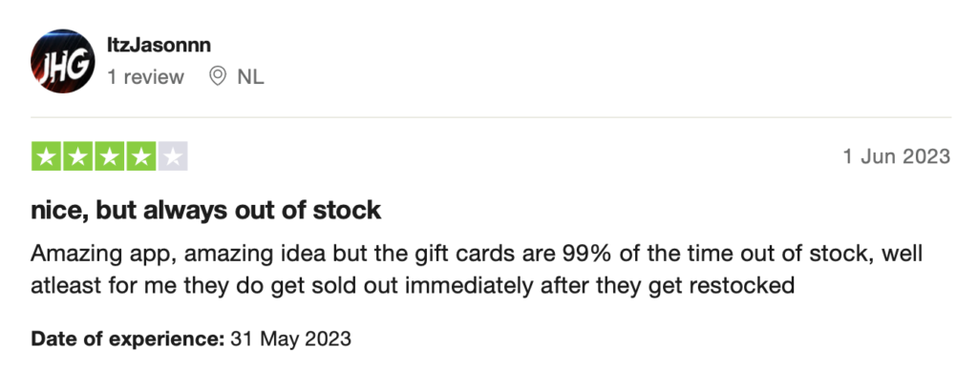Click the "1 review" count

click(145, 77)
